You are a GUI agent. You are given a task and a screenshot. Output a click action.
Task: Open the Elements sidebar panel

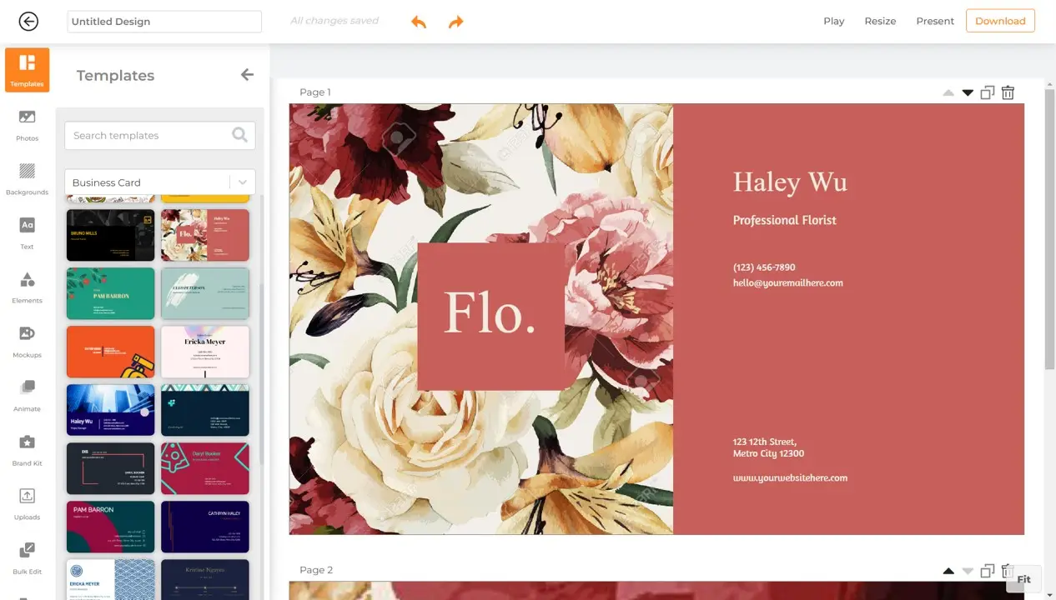pyautogui.click(x=27, y=287)
